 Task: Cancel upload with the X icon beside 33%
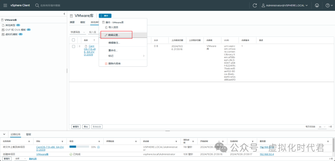(99, 147)
